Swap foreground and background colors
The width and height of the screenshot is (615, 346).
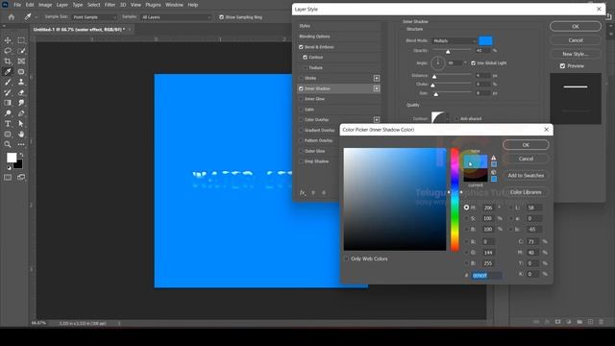point(21,155)
